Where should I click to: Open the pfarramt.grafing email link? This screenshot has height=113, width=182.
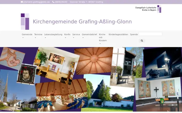(x=37, y=2)
